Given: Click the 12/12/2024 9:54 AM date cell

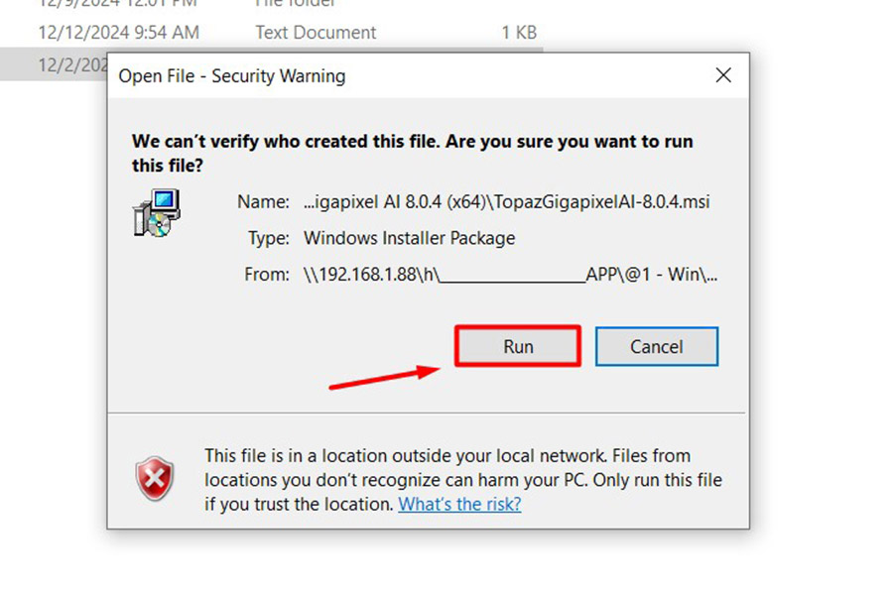Looking at the screenshot, I should pos(118,33).
